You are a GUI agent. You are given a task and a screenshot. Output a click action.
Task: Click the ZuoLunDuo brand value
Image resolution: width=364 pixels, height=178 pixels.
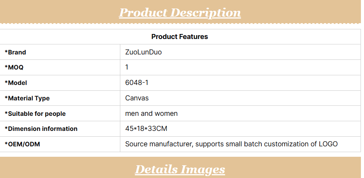coord(143,52)
